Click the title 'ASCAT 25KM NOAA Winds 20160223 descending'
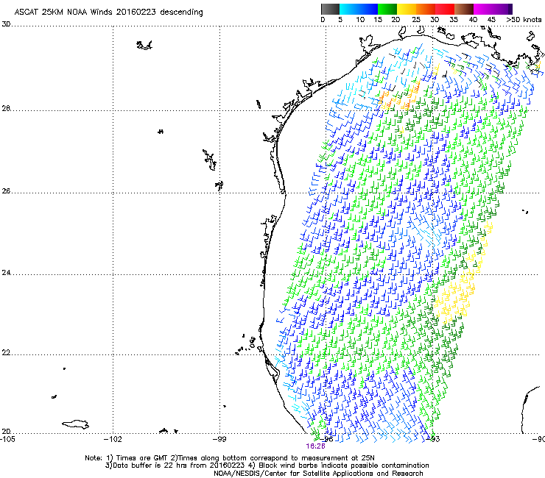This screenshot has width=545, height=478. pyautogui.click(x=108, y=12)
